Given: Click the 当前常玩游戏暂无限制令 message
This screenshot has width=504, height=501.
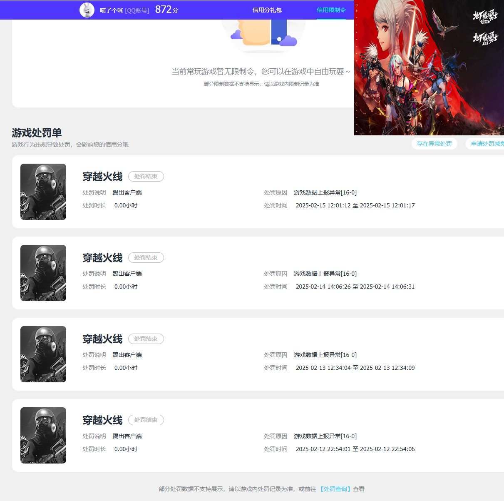Looking at the screenshot, I should tap(261, 72).
